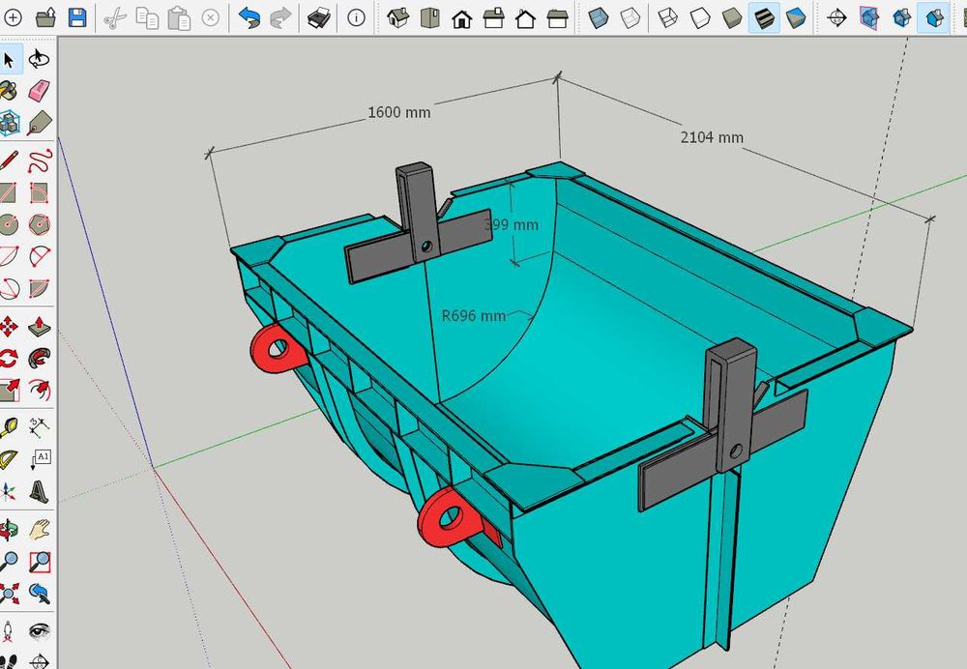Click the 2104 mm dimension label
967x669 pixels.
pos(712,137)
